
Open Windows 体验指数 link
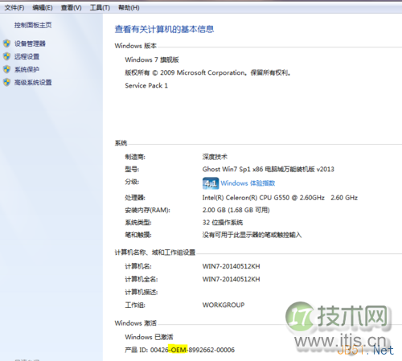pos(248,183)
